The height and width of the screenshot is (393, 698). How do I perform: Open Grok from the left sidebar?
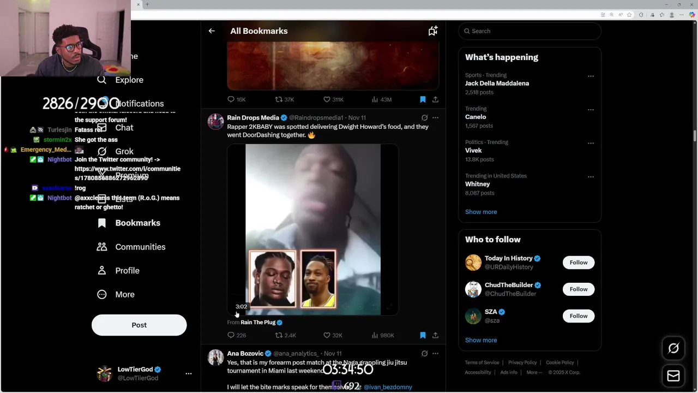[x=115, y=151]
